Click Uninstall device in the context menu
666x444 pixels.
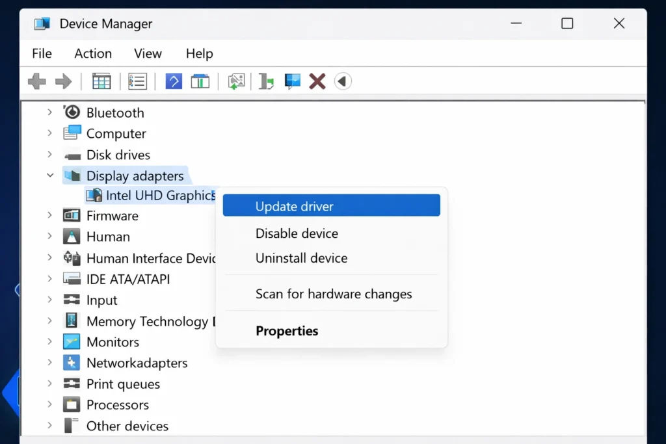301,258
